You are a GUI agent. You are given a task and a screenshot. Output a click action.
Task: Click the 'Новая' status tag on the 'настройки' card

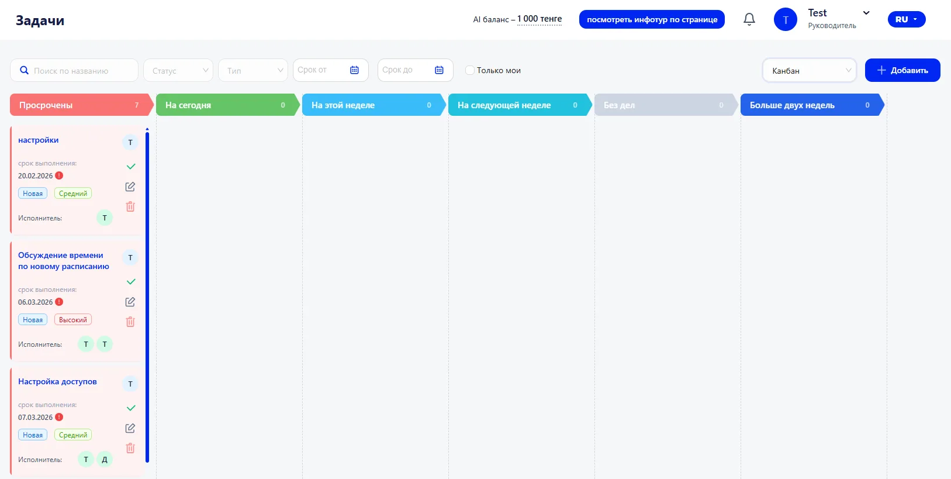33,194
